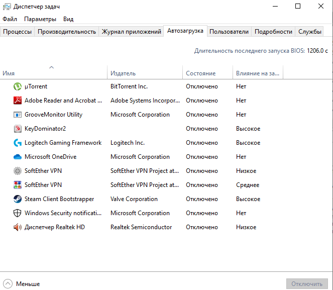
Task: Click Microsoft Corporation in GrooveMonitor row
Action: [140, 115]
